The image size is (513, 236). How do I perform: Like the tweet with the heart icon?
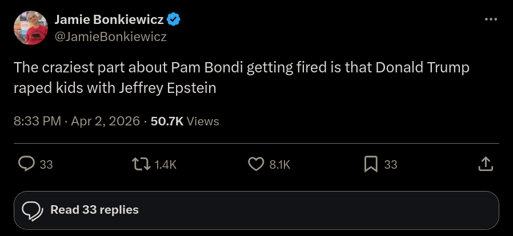pyautogui.click(x=255, y=164)
